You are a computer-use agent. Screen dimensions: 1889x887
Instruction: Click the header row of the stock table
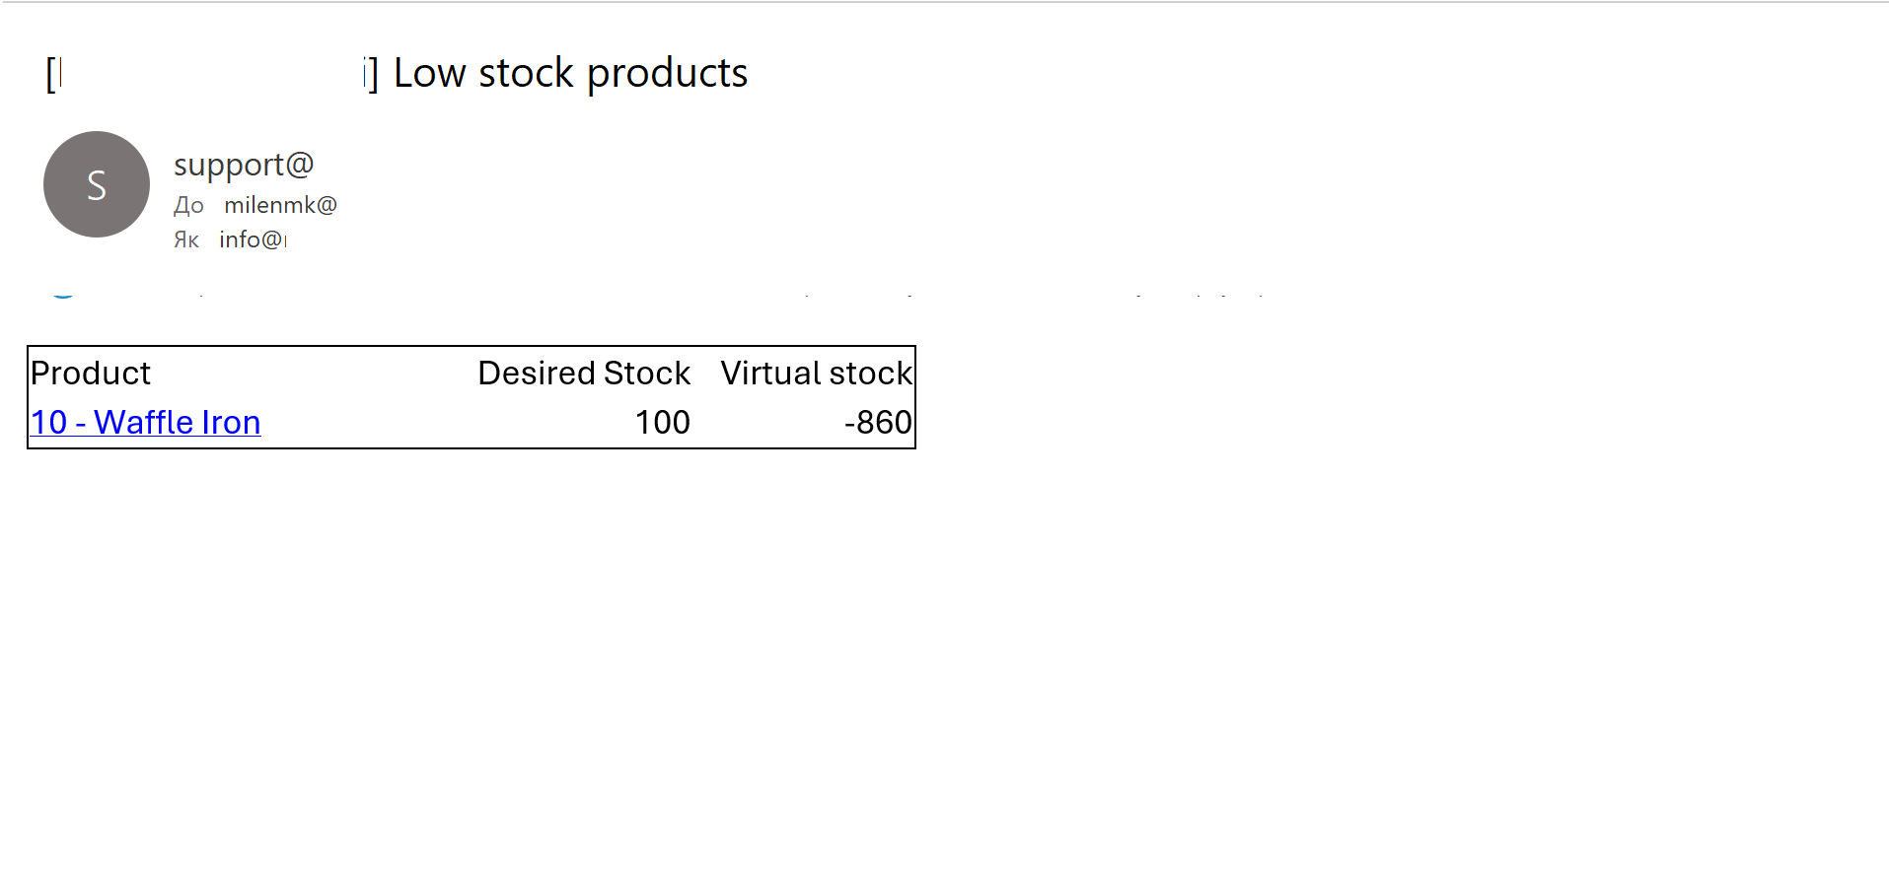pos(471,373)
